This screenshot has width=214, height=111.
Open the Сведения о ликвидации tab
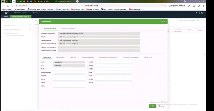point(131,57)
